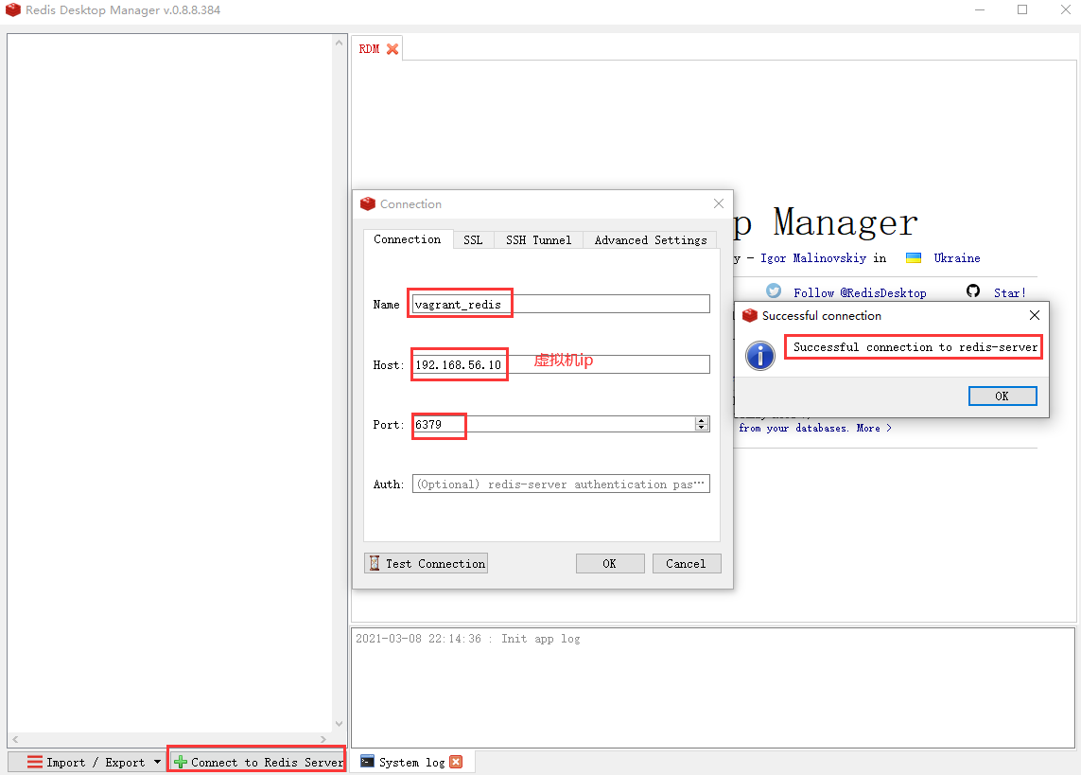1081x775 pixels.
Task: Click the Auth password field
Action: tap(561, 484)
